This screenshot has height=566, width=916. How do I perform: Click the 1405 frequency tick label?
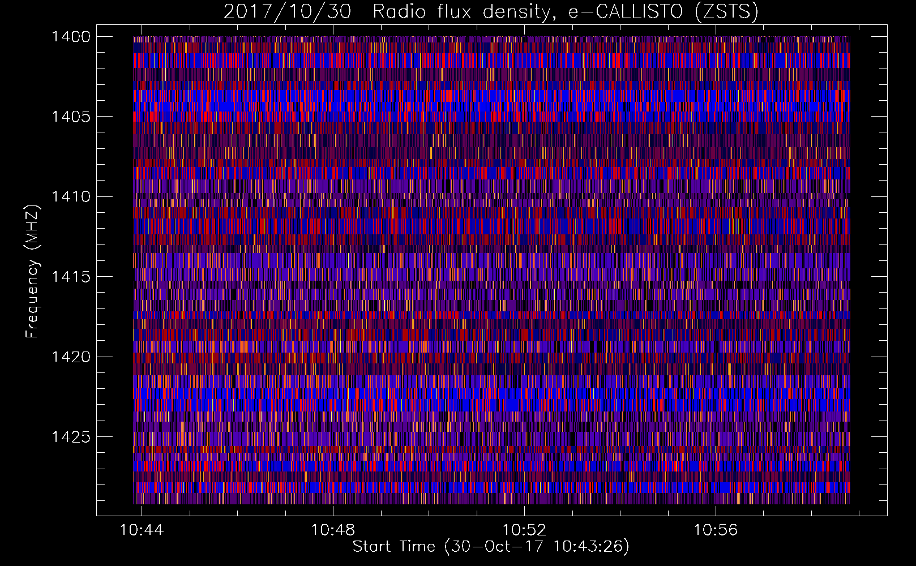click(71, 117)
